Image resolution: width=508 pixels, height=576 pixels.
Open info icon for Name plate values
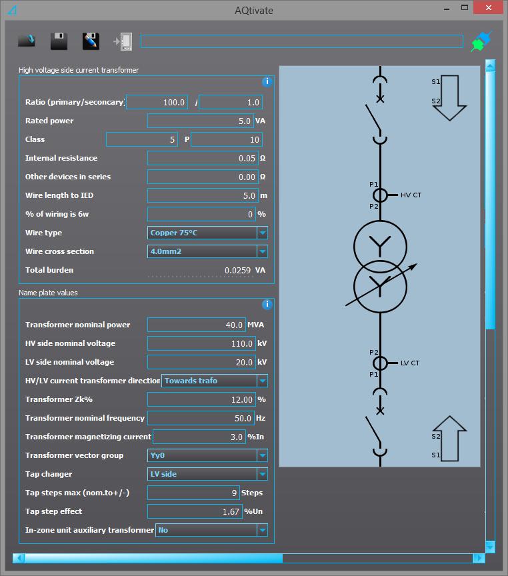267,304
